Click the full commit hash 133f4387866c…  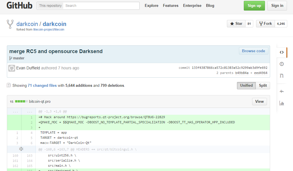coord(230,68)
